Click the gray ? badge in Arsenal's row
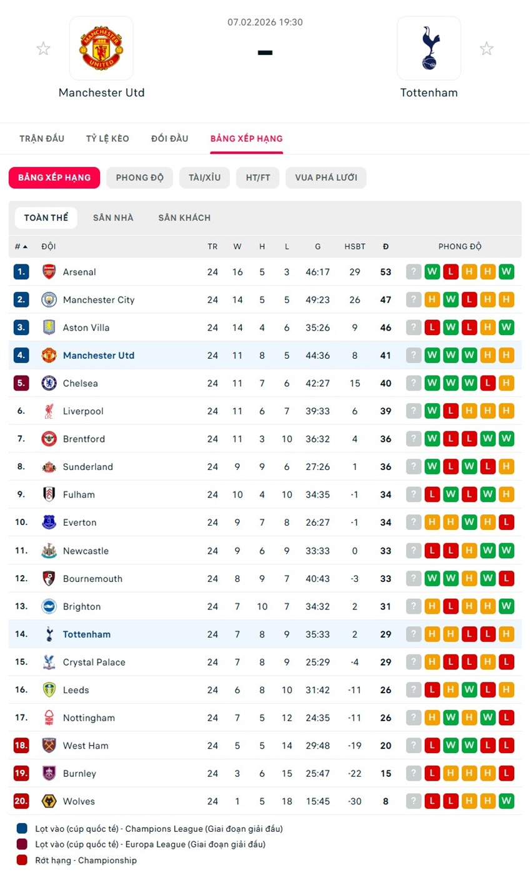531x875 pixels. [x=414, y=272]
